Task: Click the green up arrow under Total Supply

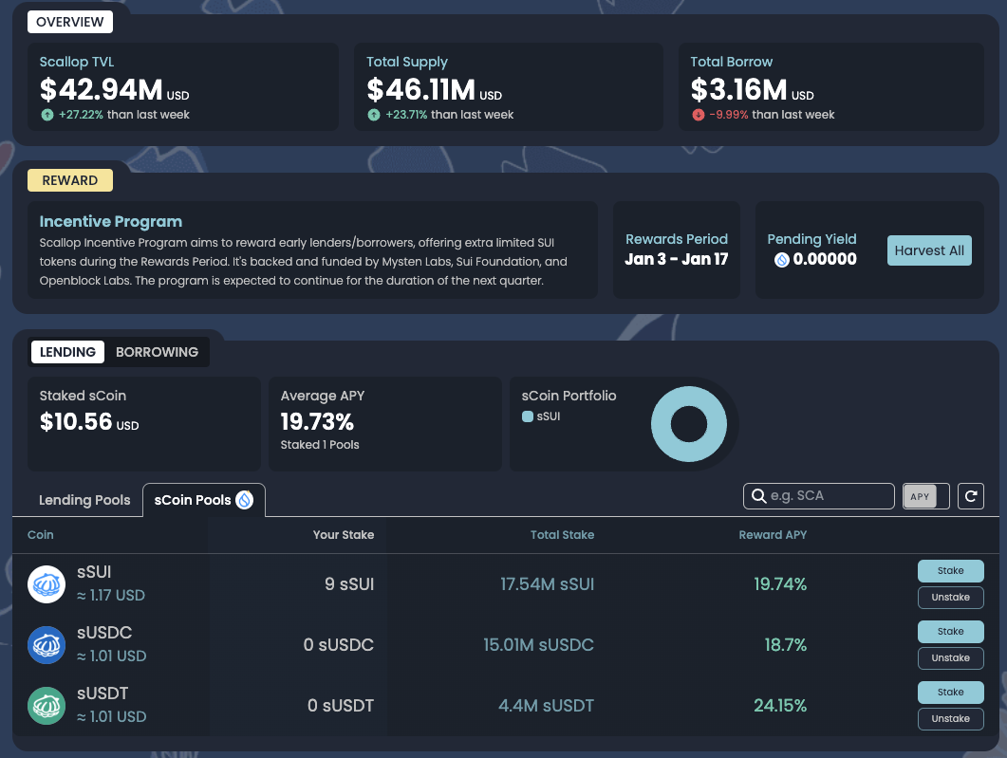Action: [374, 115]
